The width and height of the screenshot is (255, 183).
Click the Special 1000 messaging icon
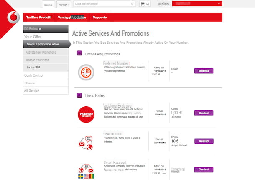coord(86,143)
